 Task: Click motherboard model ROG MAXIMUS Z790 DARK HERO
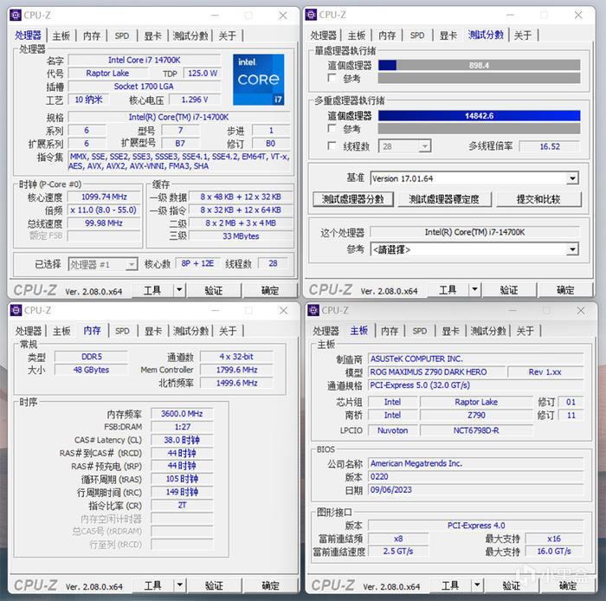pyautogui.click(x=436, y=372)
